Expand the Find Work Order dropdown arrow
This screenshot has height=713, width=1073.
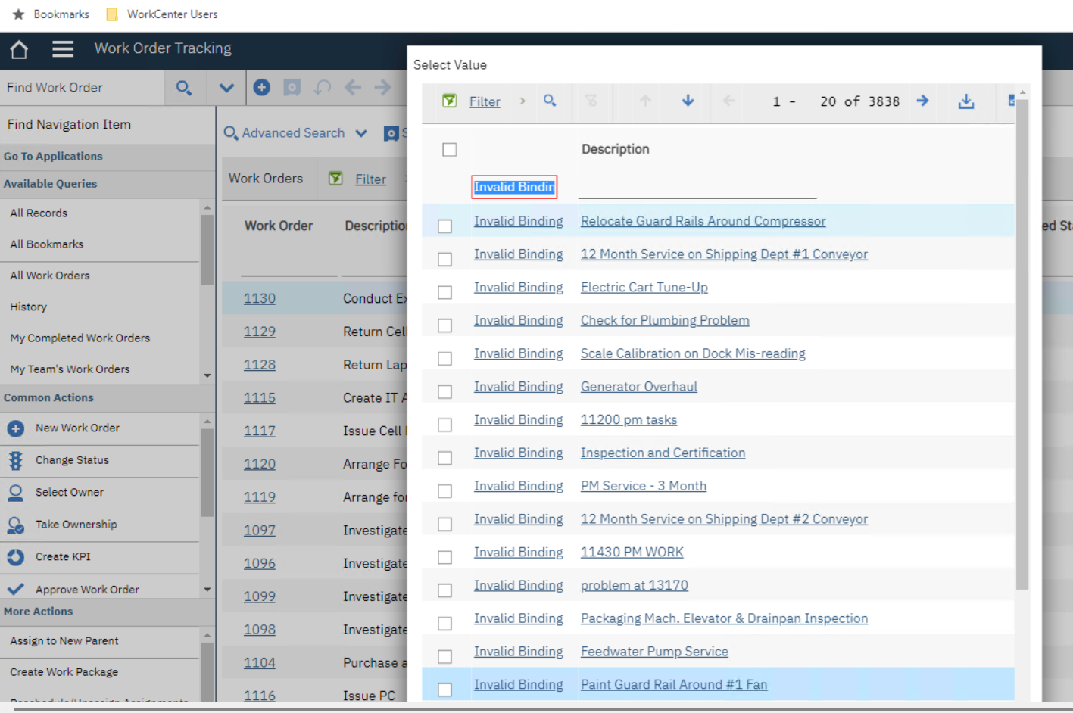pyautogui.click(x=226, y=88)
